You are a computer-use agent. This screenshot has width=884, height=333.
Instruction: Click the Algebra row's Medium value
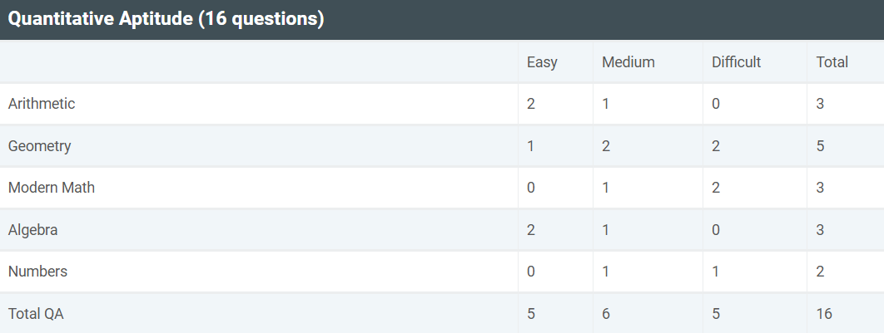coord(605,230)
